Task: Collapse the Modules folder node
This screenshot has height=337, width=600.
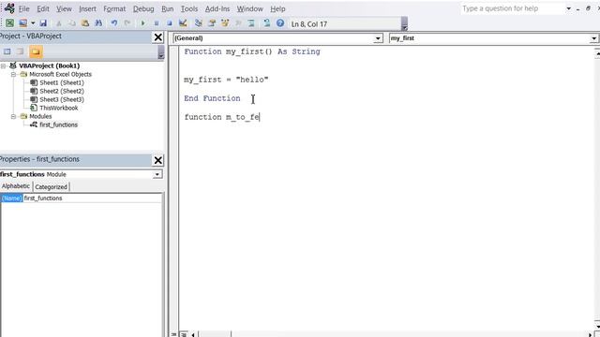Action: tap(13, 116)
